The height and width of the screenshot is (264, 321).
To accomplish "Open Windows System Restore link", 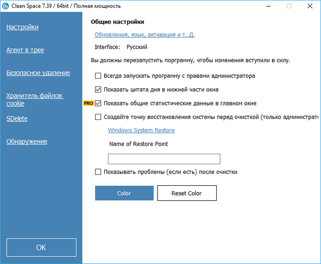I will (x=141, y=130).
